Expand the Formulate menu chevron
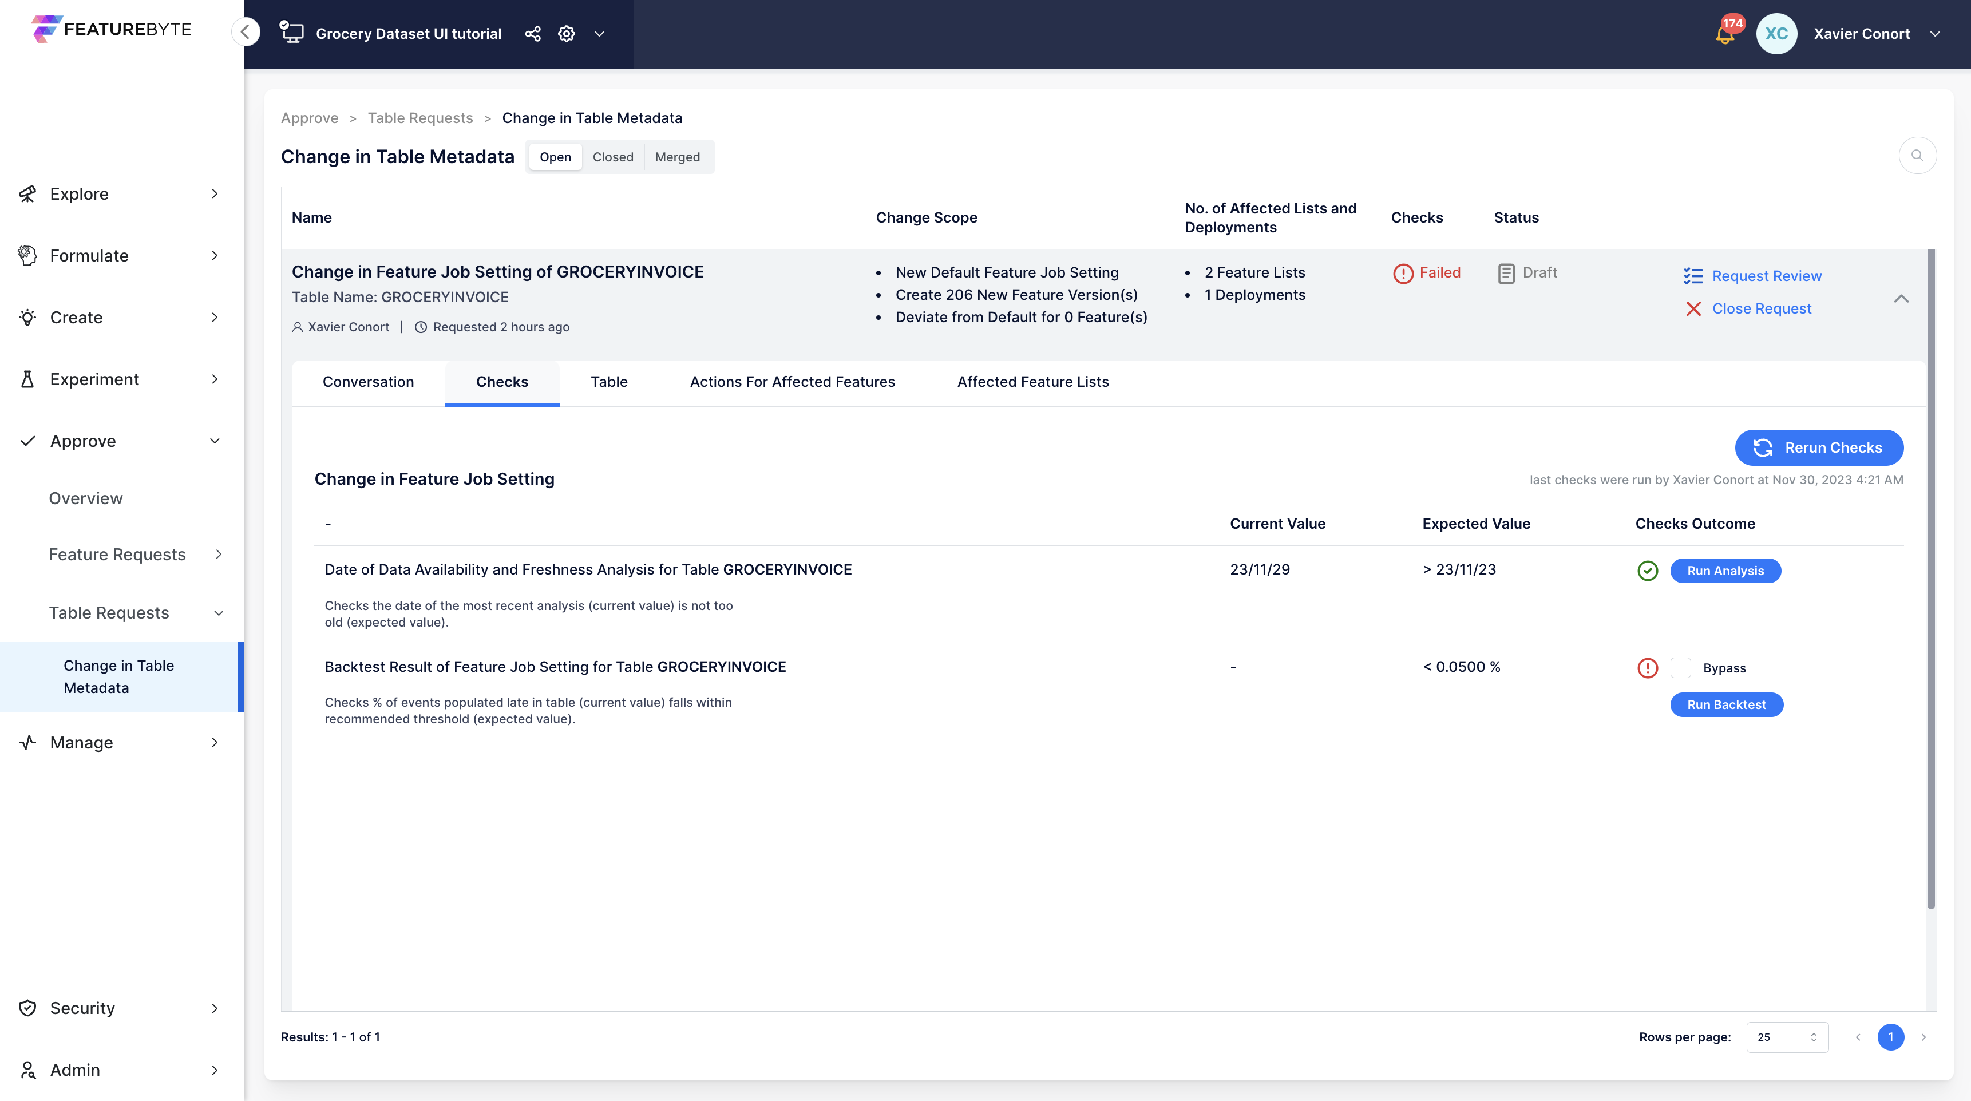This screenshot has width=1971, height=1101. (215, 256)
